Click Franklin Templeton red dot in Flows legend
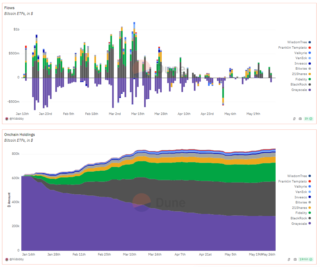This screenshot has width=320, height=267. pos(310,48)
